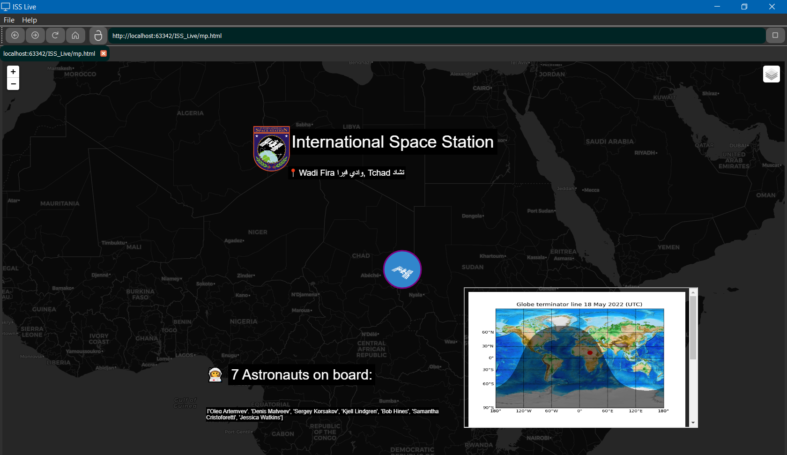Click the astronaut emoji icon
The image size is (787, 455).
(x=215, y=375)
